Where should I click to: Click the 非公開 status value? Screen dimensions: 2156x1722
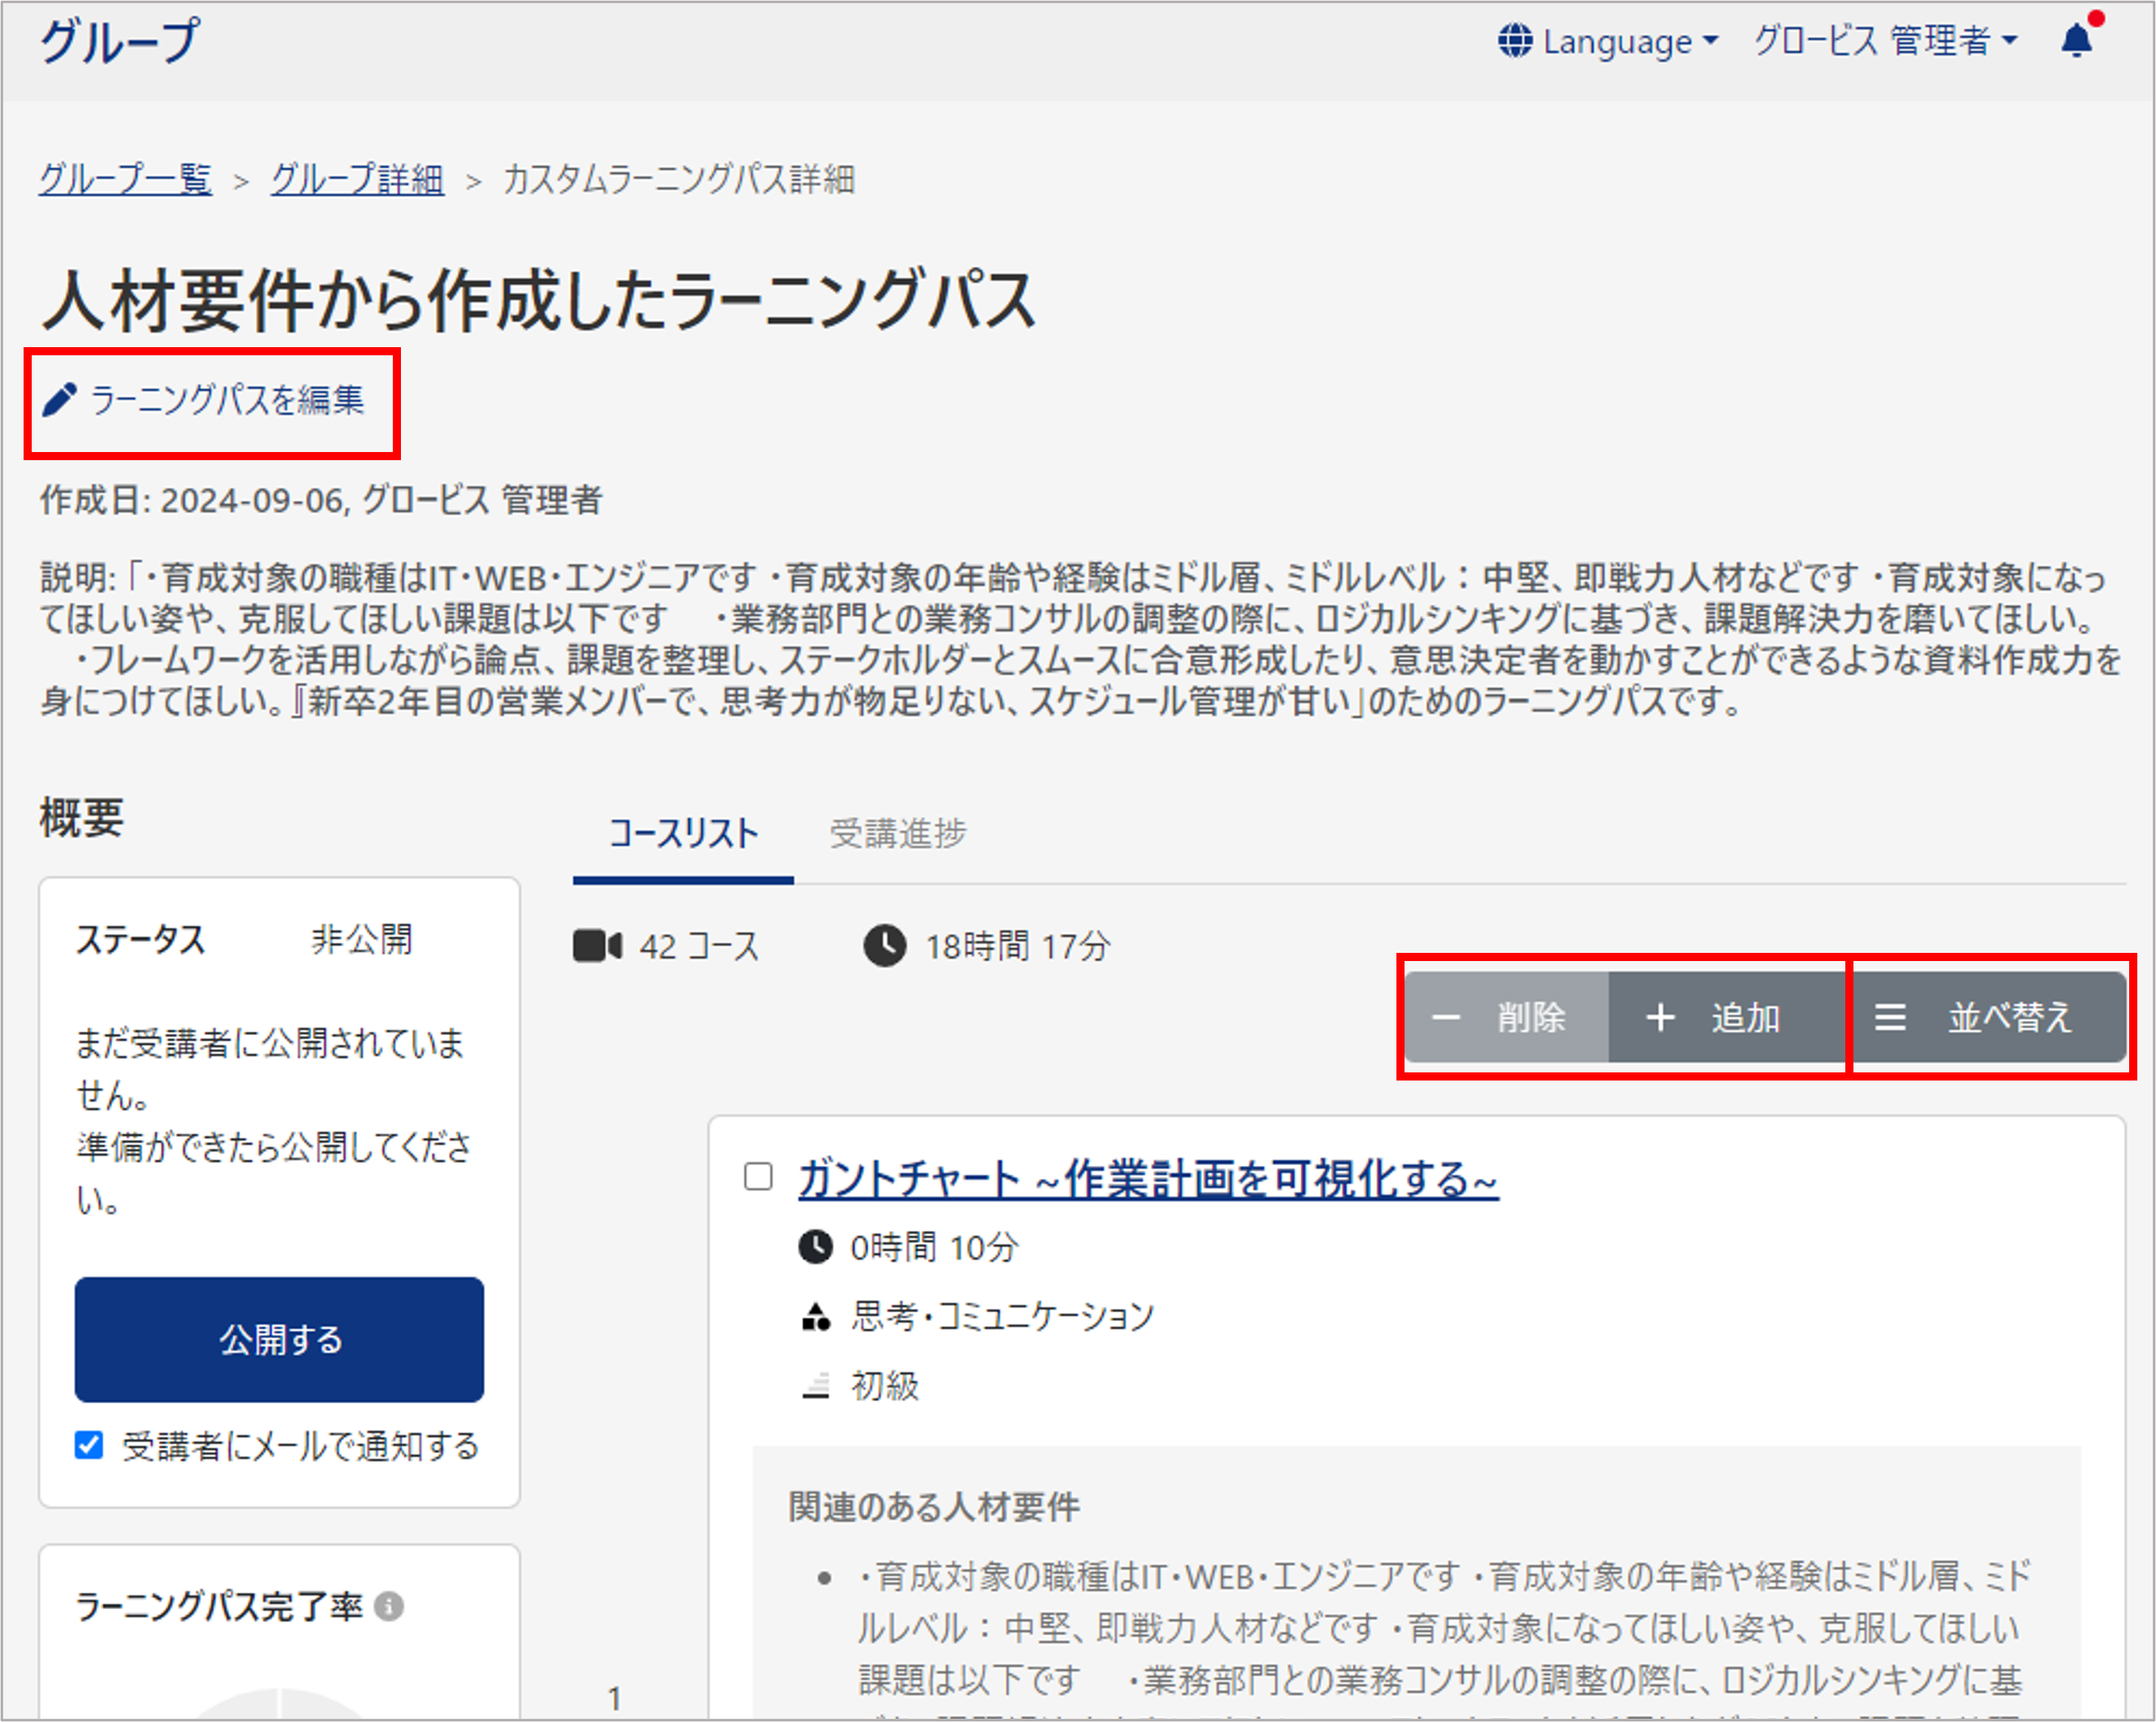point(362,939)
